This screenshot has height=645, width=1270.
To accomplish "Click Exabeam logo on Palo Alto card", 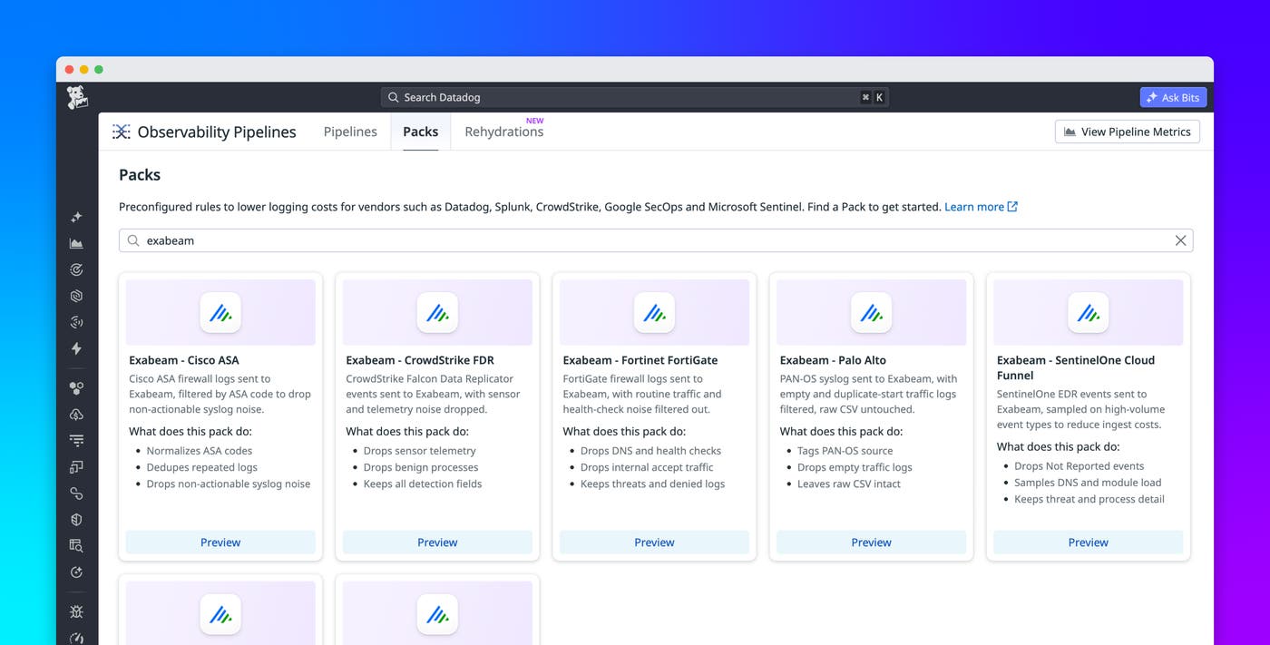I will click(x=871, y=312).
